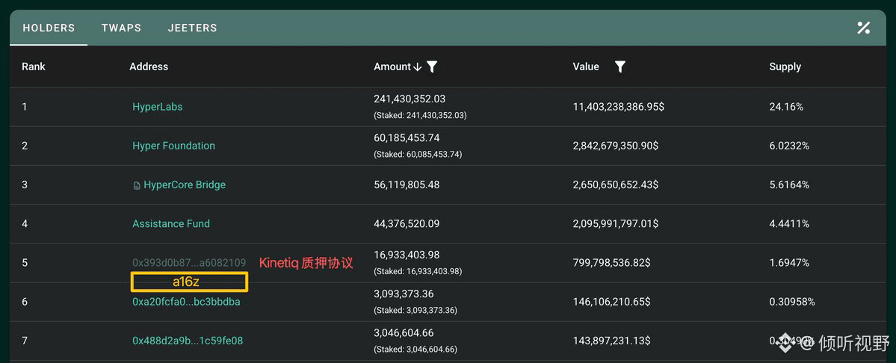Open address 0xa20fcfa0...bc3bbdba

coord(186,302)
